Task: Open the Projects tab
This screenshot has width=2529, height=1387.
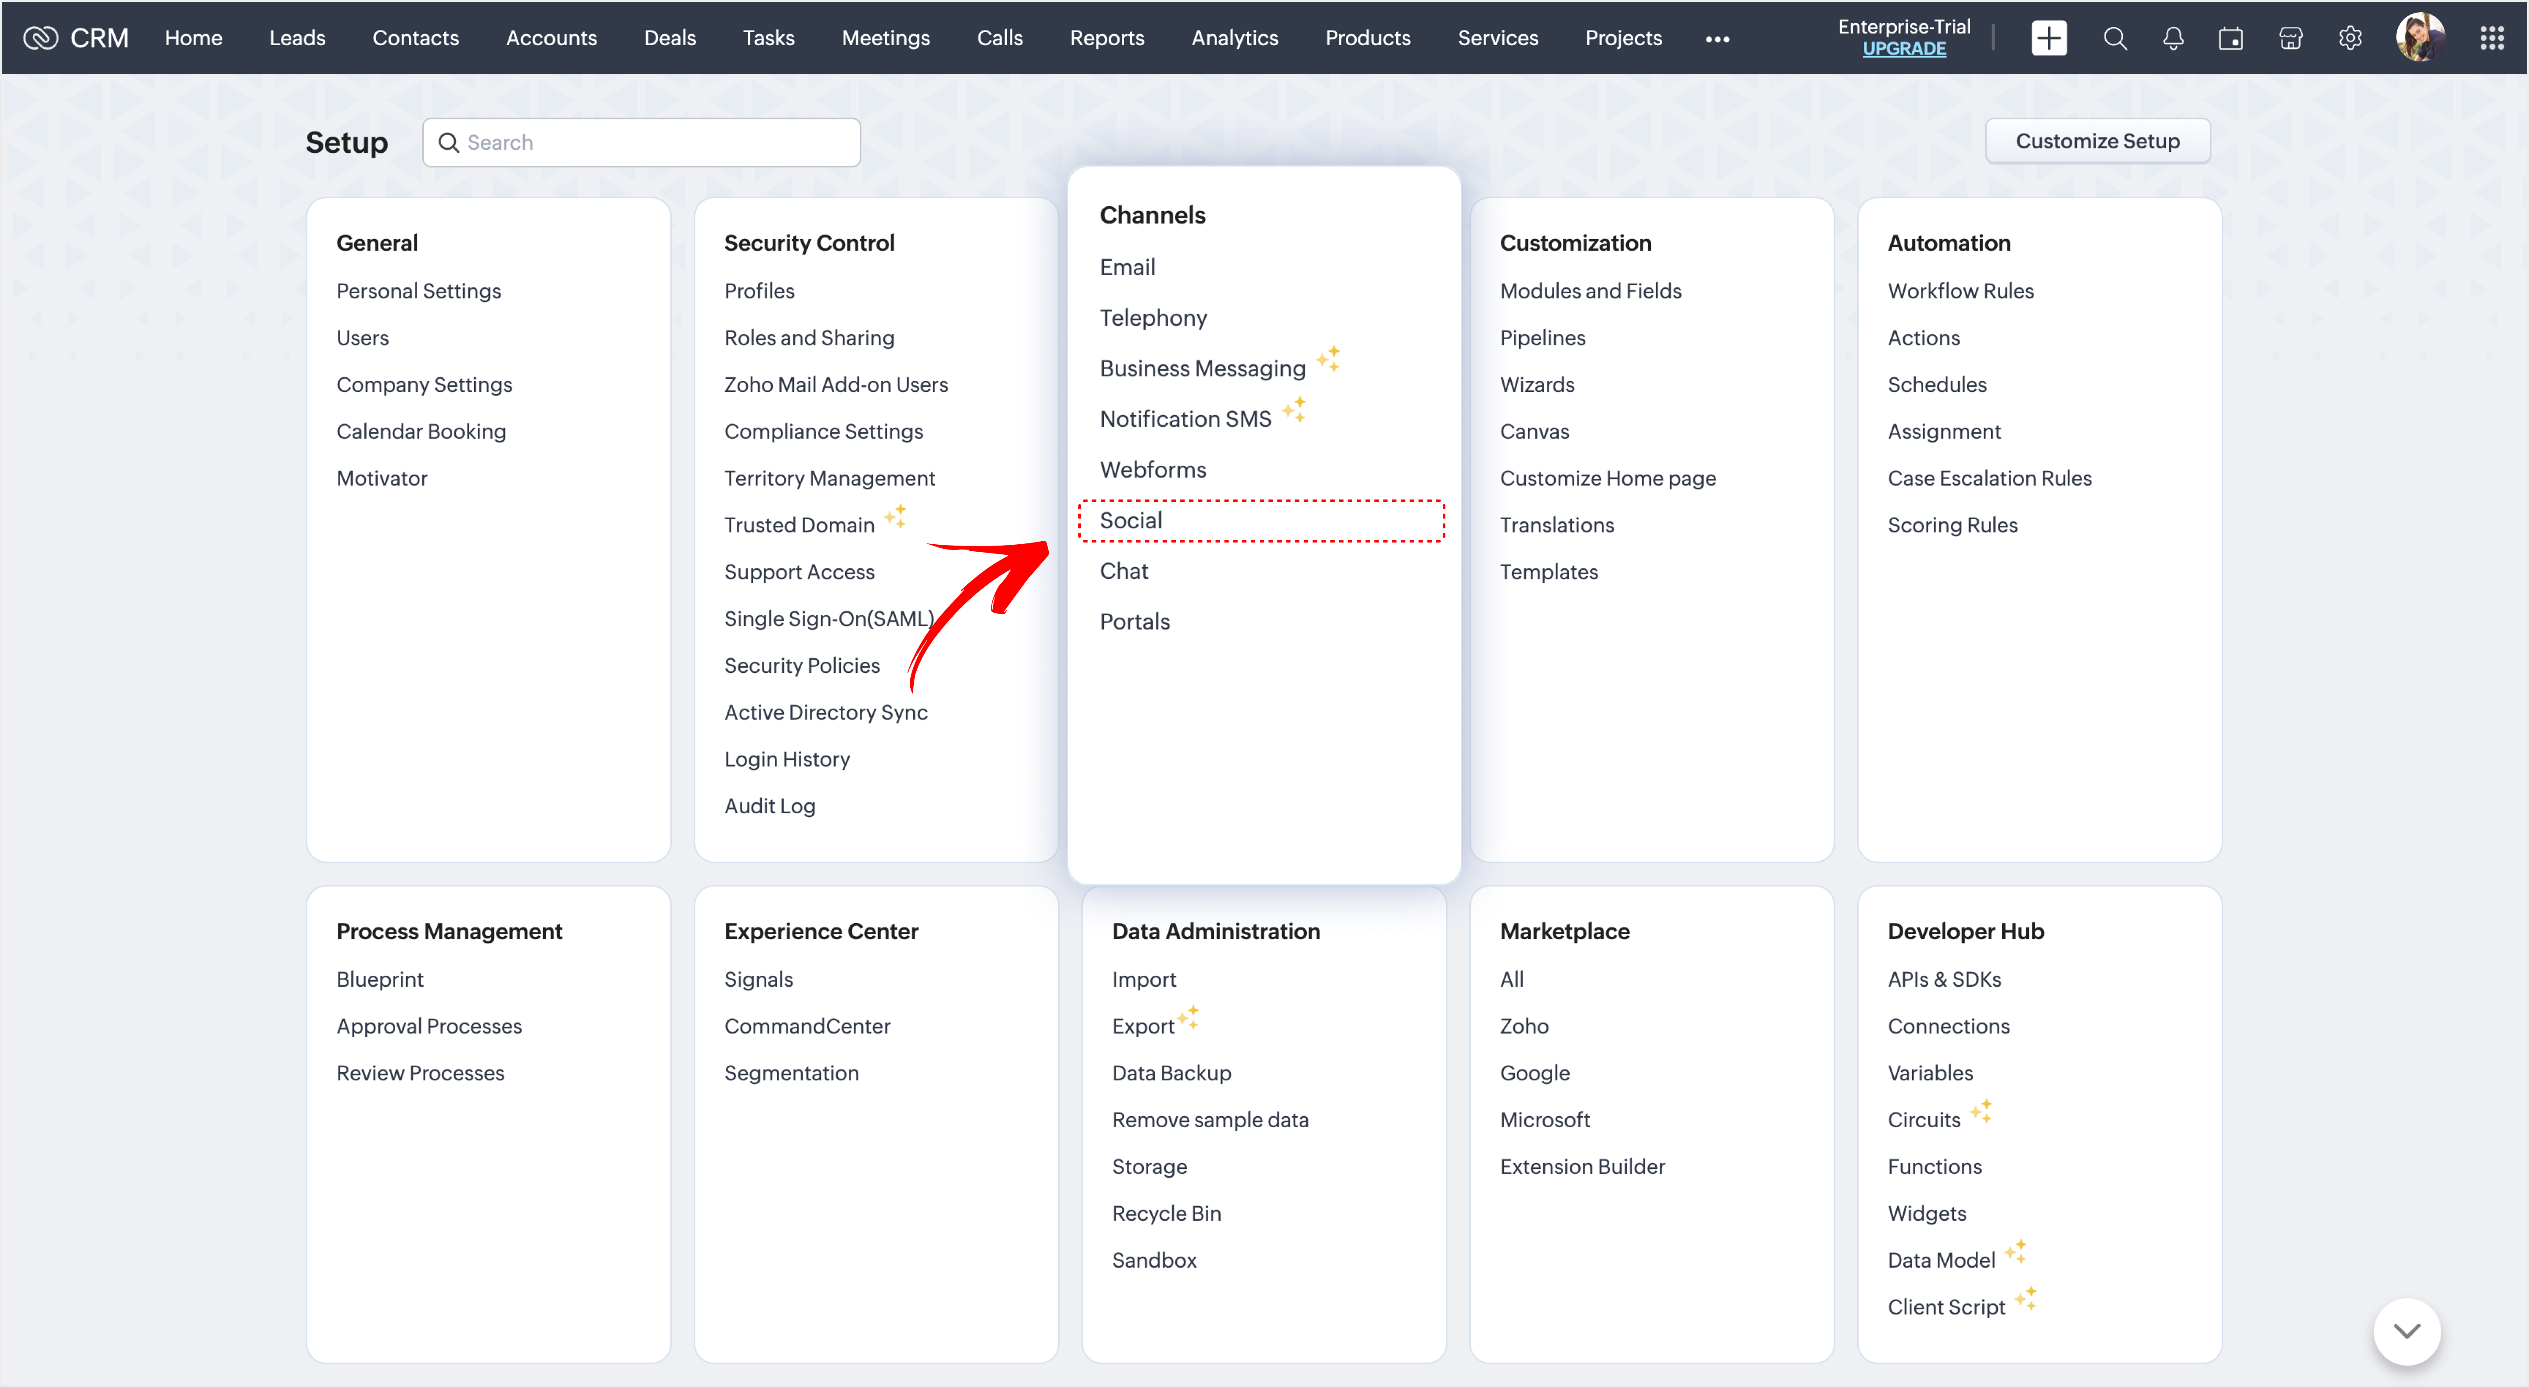Action: pos(1623,38)
